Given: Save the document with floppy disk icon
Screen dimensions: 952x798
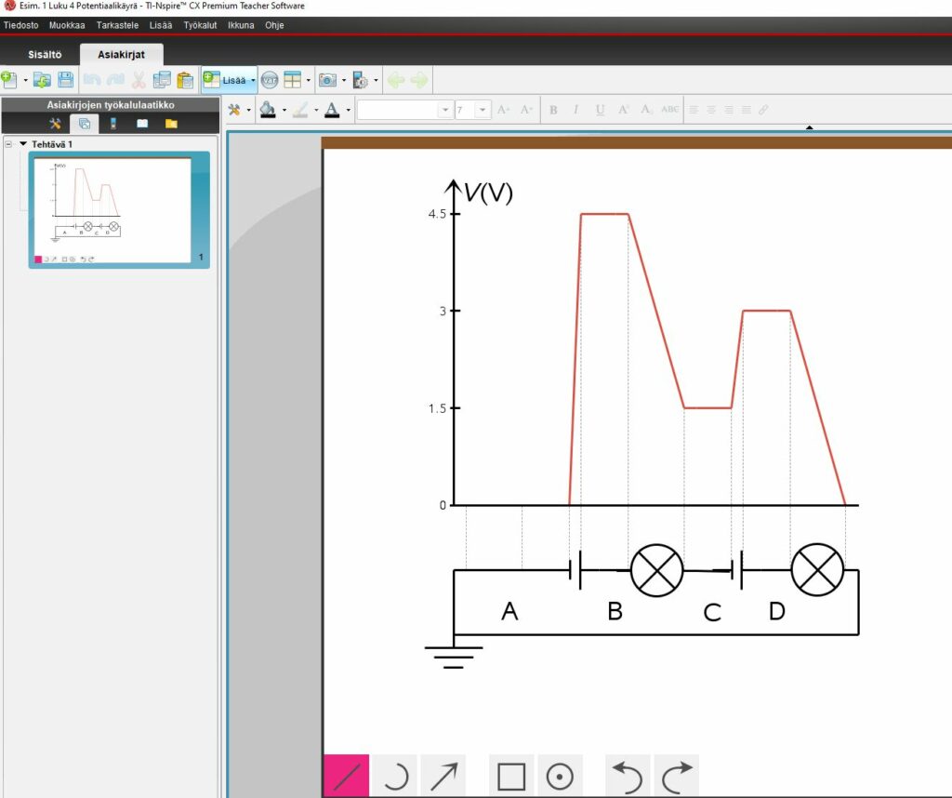Looking at the screenshot, I should click(x=66, y=81).
